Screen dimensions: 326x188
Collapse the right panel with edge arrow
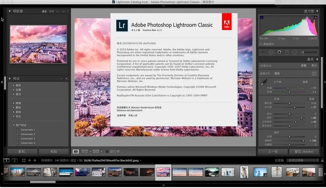[x=324, y=82]
